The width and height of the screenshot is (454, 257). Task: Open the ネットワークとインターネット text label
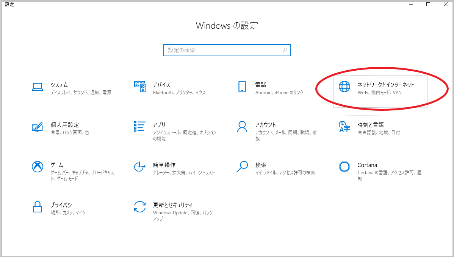pyautogui.click(x=386, y=85)
